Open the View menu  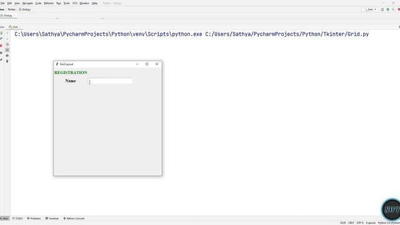coord(17,3)
